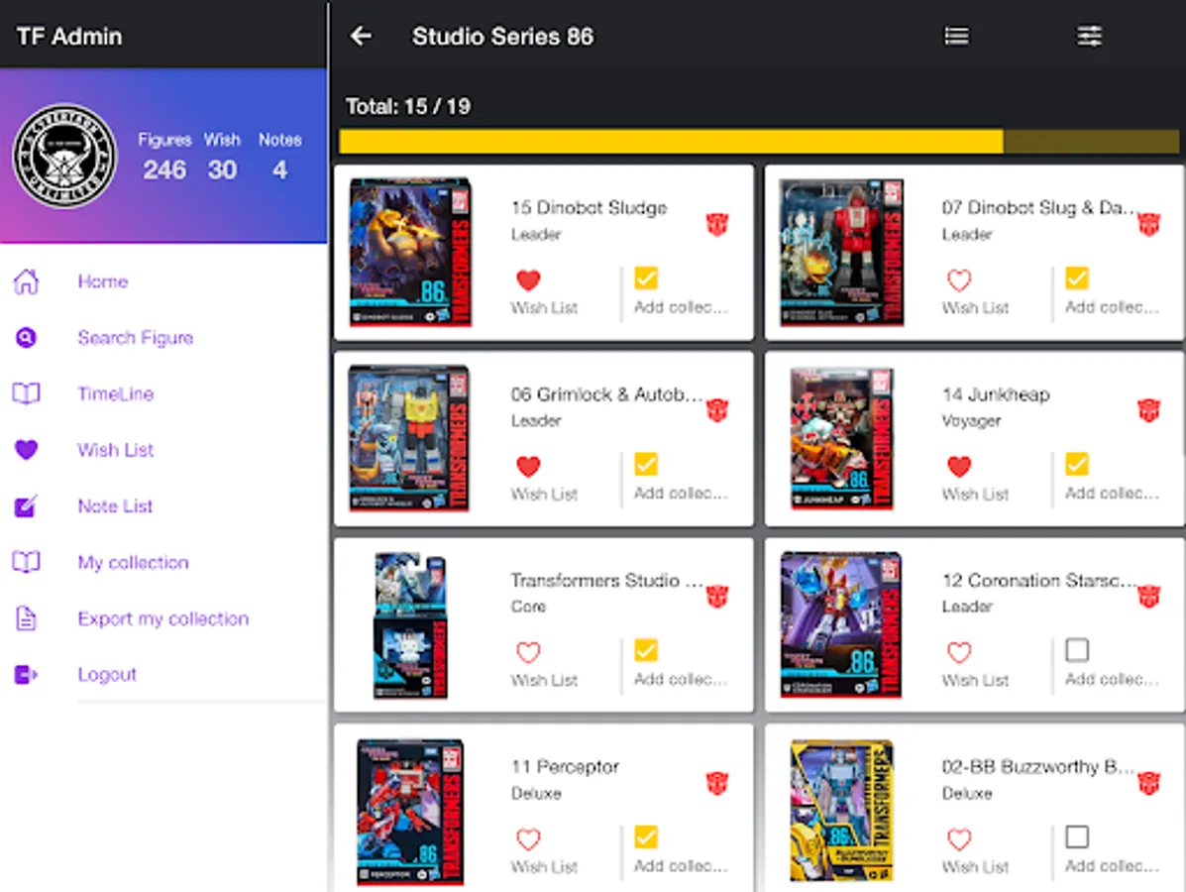1186x892 pixels.
Task: Open 06 Grimlock box art thumbnail
Action: click(x=409, y=438)
